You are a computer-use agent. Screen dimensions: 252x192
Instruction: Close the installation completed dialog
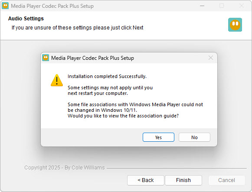click(210, 58)
